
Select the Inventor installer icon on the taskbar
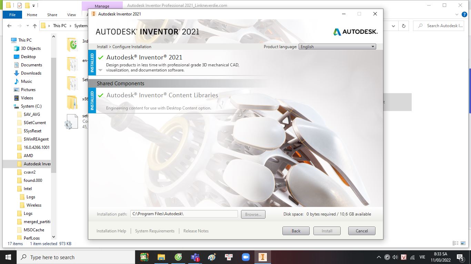(263, 257)
